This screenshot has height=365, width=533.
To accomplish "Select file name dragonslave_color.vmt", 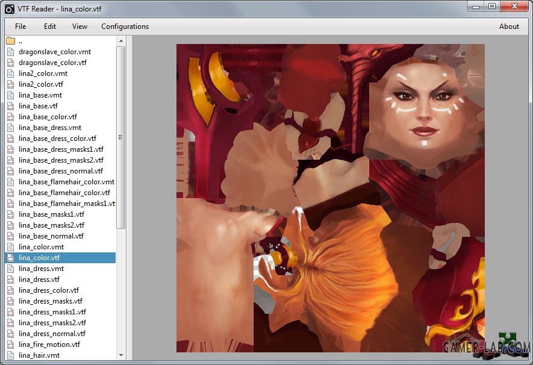I will [x=55, y=52].
